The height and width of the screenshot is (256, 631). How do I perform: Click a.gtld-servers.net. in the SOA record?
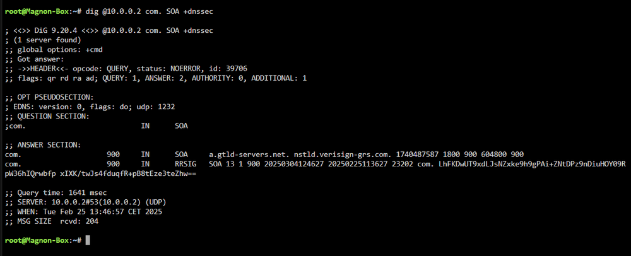tap(250, 154)
